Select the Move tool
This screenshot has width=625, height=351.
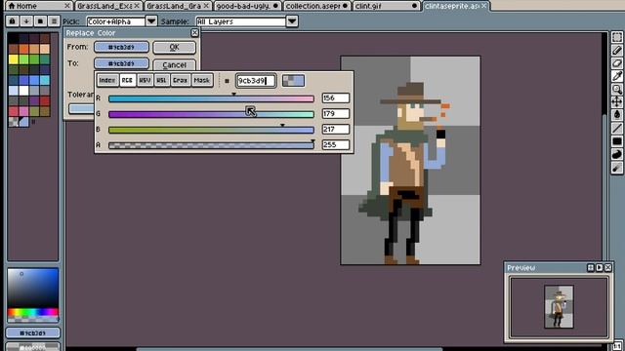(x=617, y=101)
